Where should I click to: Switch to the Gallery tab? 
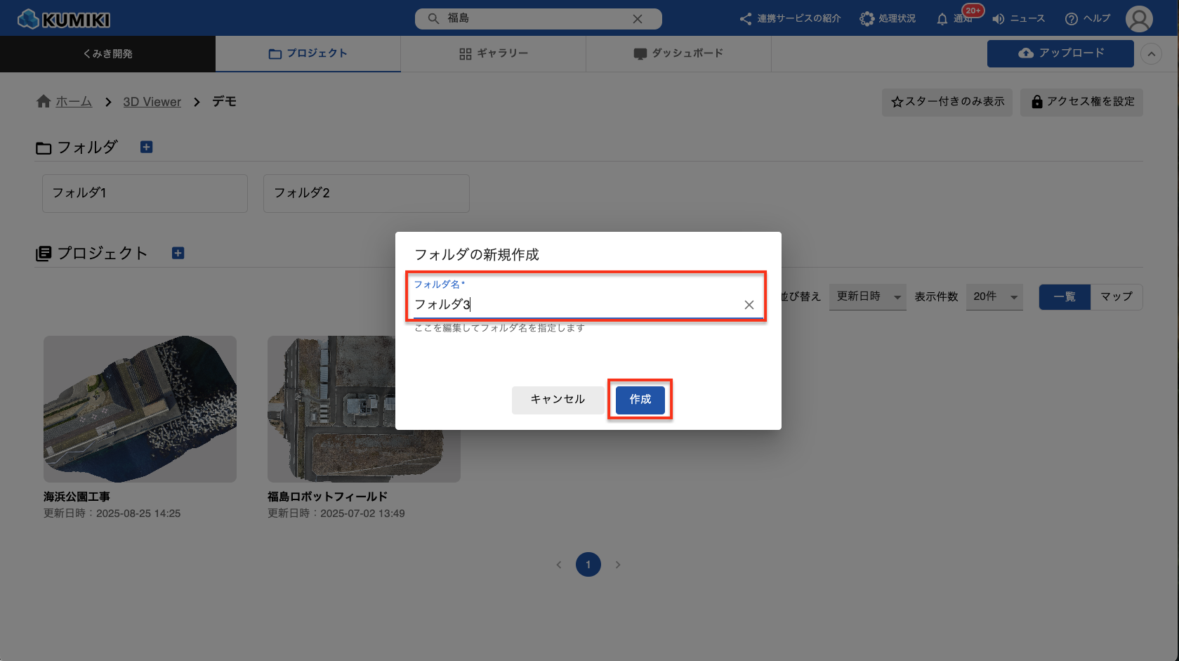pos(493,53)
